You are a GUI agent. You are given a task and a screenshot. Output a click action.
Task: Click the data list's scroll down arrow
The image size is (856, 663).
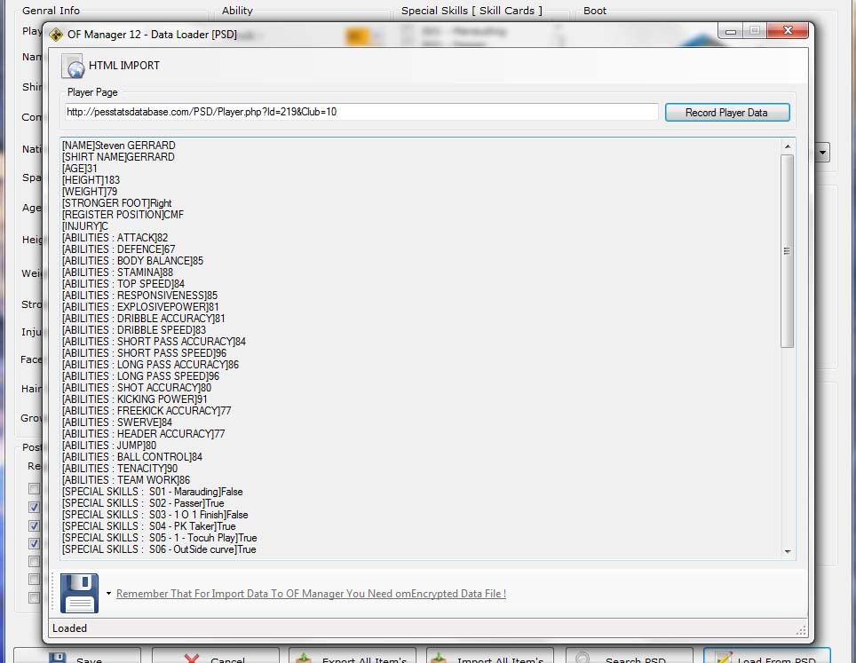pos(787,551)
